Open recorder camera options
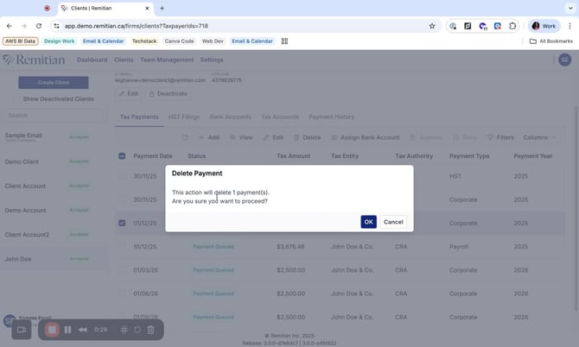 22,330
